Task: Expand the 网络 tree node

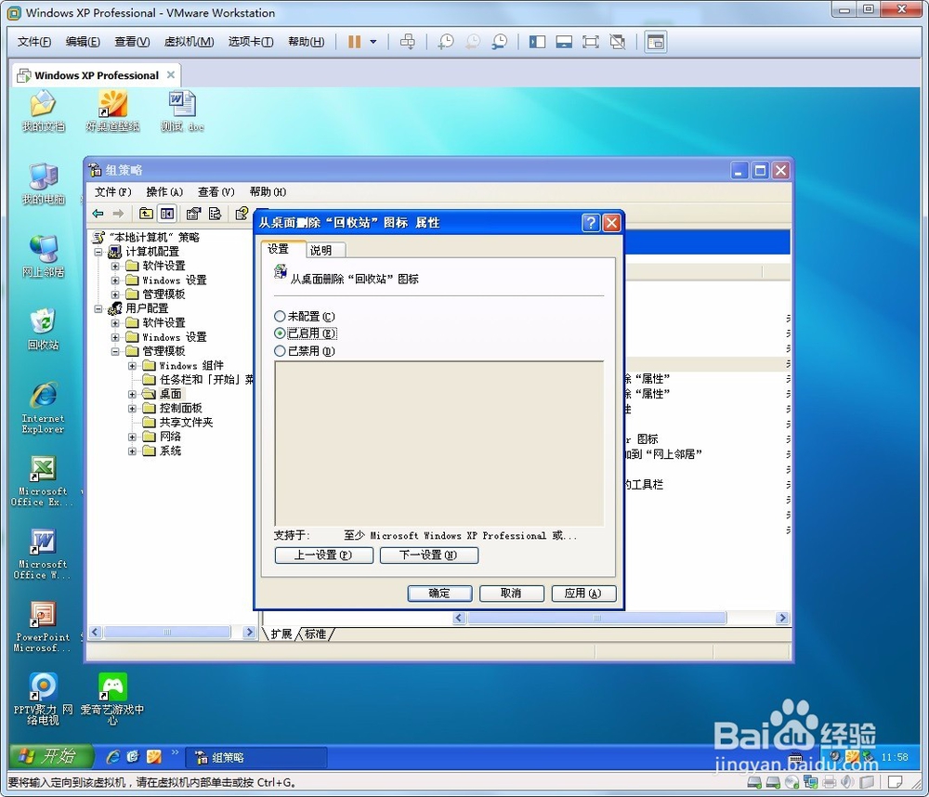Action: (132, 437)
